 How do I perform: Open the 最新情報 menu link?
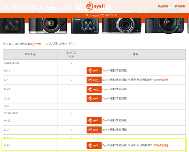pyautogui.click(x=180, y=6)
